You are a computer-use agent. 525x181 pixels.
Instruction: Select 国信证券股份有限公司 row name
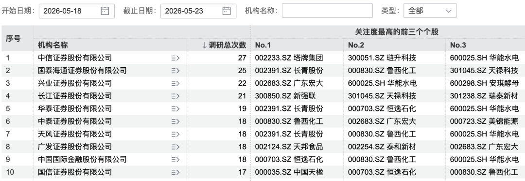(75, 172)
